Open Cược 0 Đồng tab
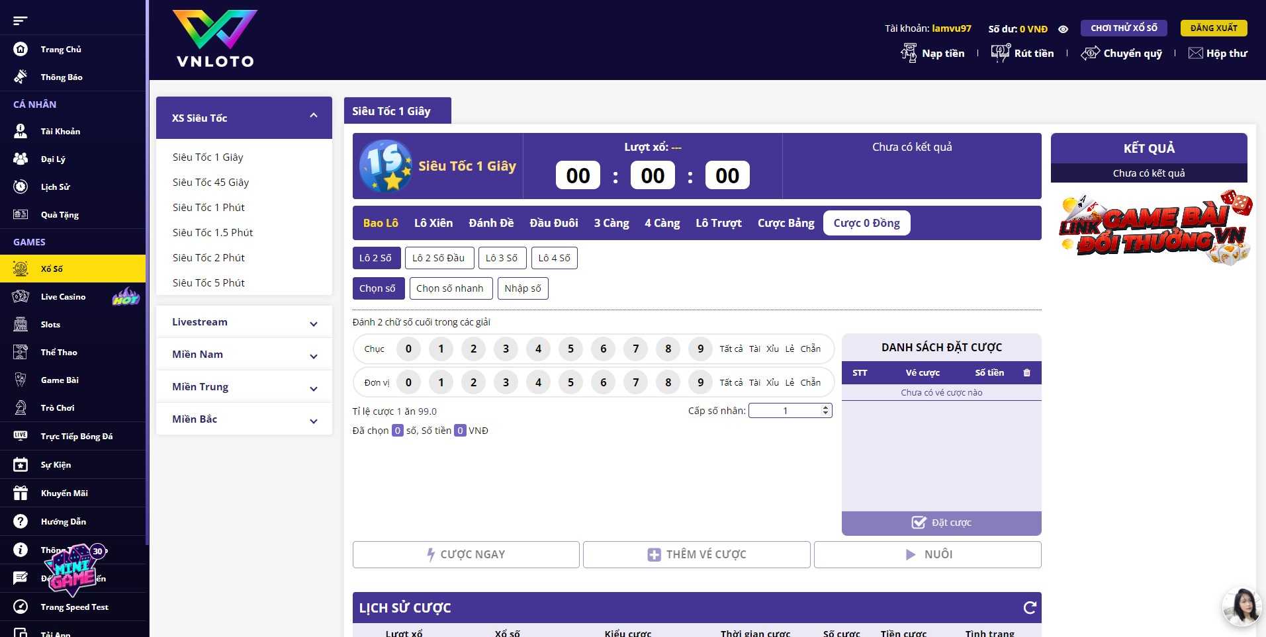This screenshot has height=637, width=1266. click(x=867, y=223)
